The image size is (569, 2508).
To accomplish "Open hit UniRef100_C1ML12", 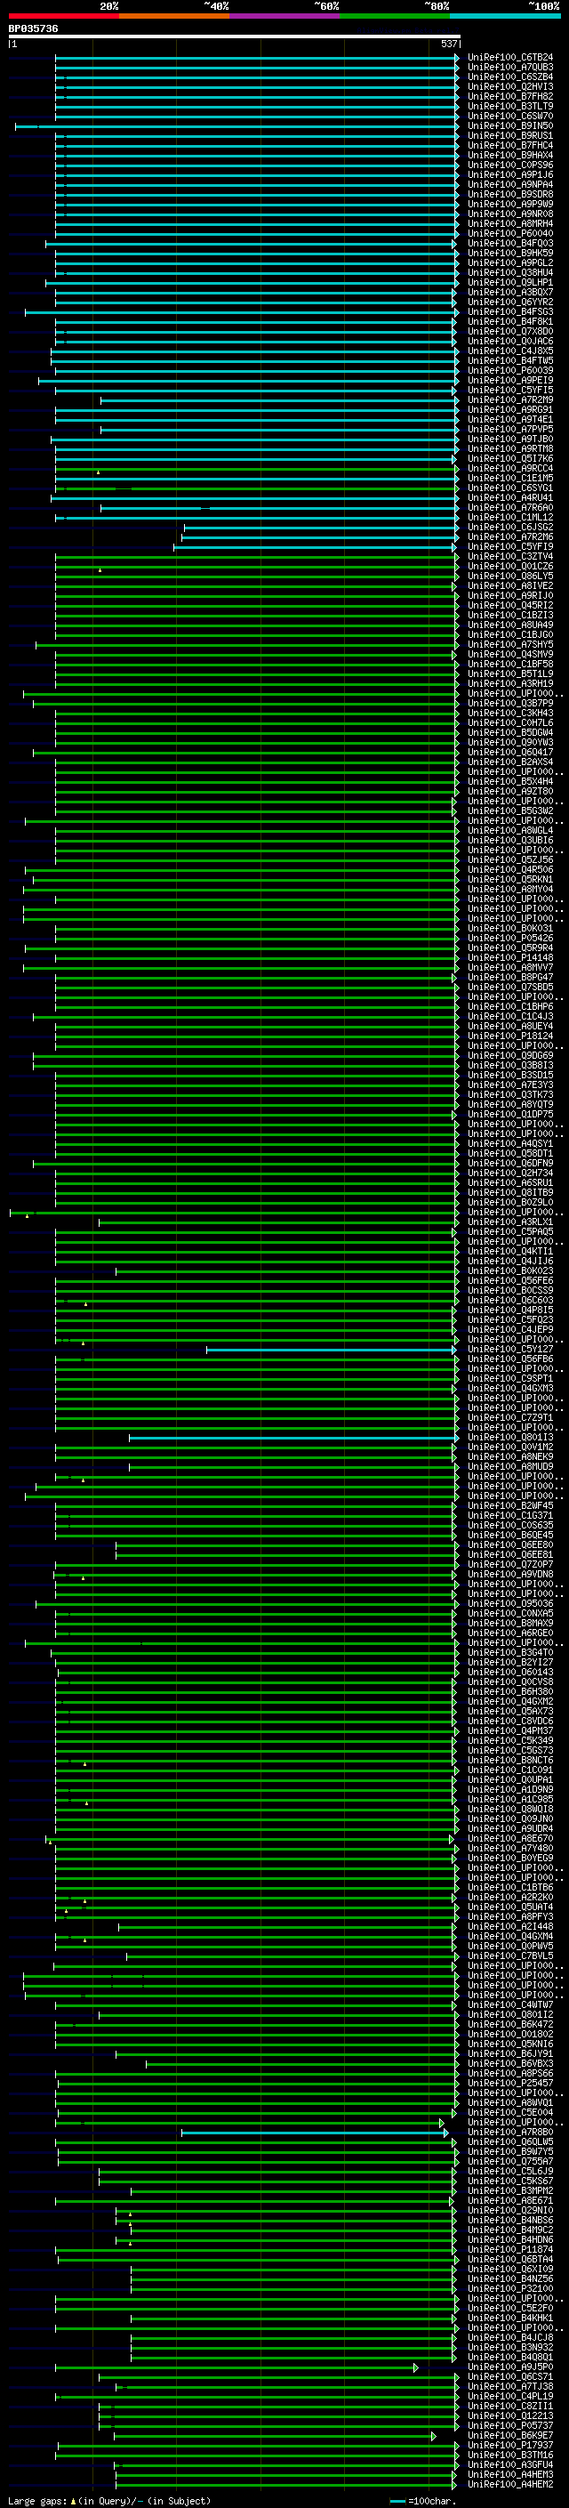I will click(510, 517).
